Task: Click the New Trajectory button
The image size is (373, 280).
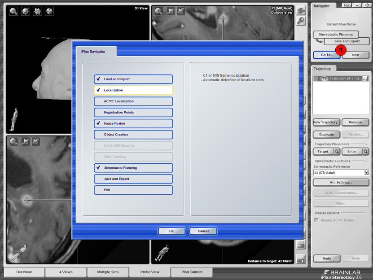Action: point(326,122)
